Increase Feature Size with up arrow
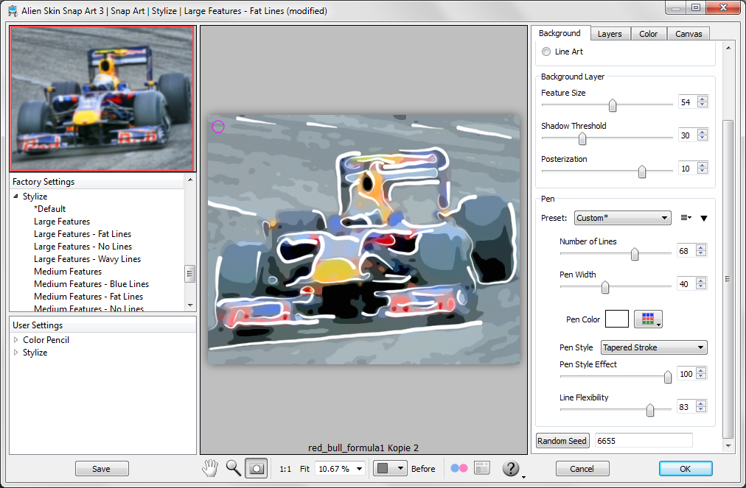Image resolution: width=746 pixels, height=488 pixels. [703, 99]
